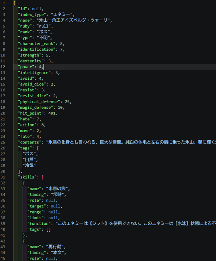This screenshot has height=261, width=216.
Task: Click line number 31 in the gutter
Action: coord(3,177)
